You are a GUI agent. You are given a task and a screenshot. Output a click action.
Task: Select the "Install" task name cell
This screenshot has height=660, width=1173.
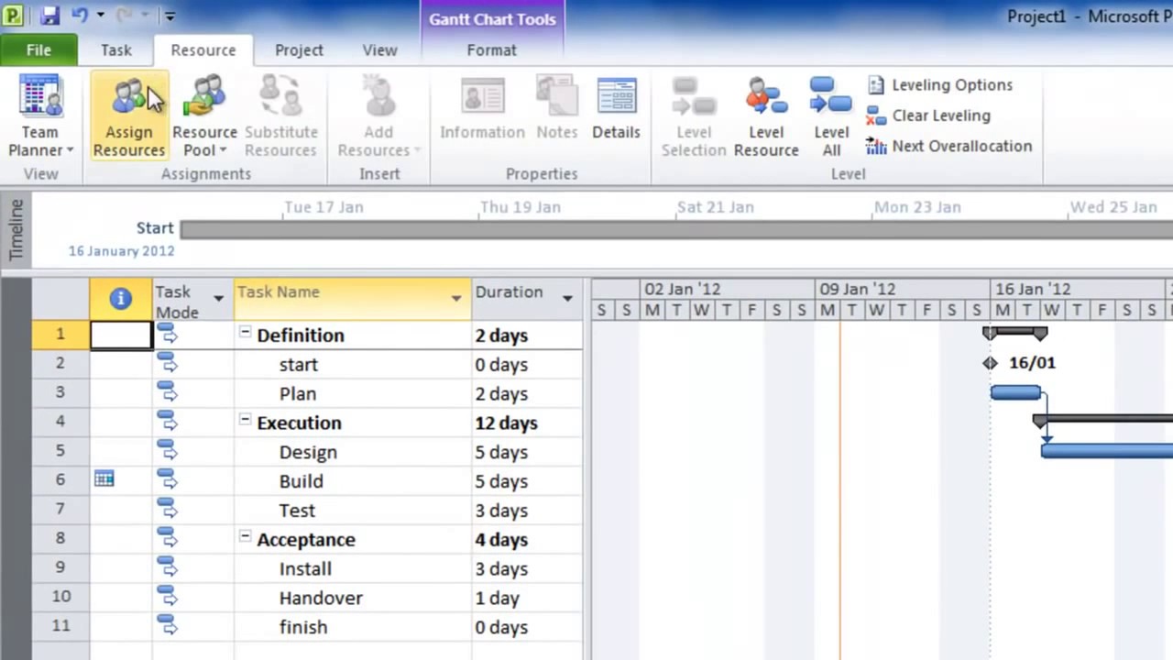pyautogui.click(x=353, y=569)
